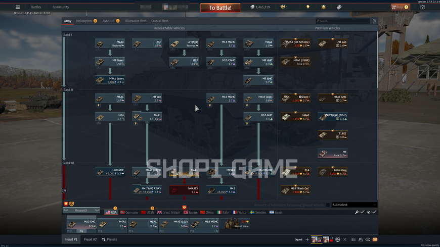Select the M18 GMC vehicle card
Image resolution: width=440 pixels, height=247 pixels.
click(x=110, y=172)
